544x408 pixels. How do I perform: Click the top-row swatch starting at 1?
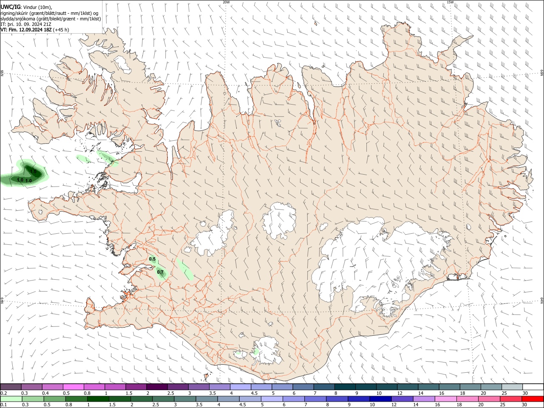[115, 387]
